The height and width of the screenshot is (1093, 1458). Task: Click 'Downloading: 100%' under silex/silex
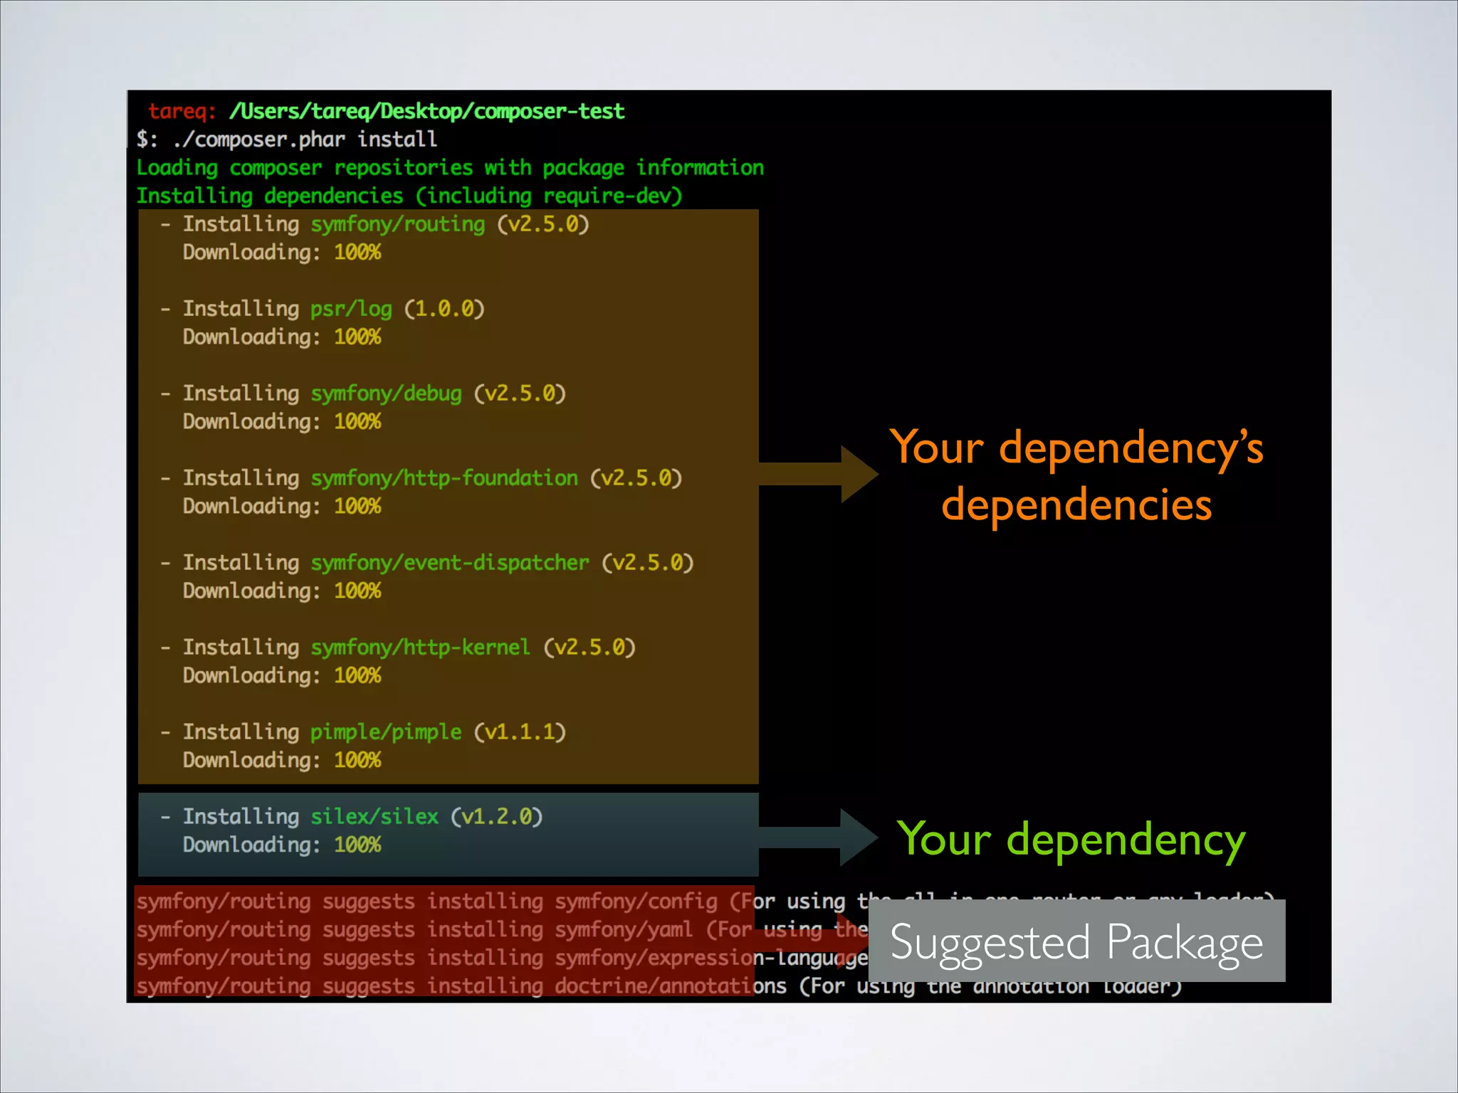[282, 845]
